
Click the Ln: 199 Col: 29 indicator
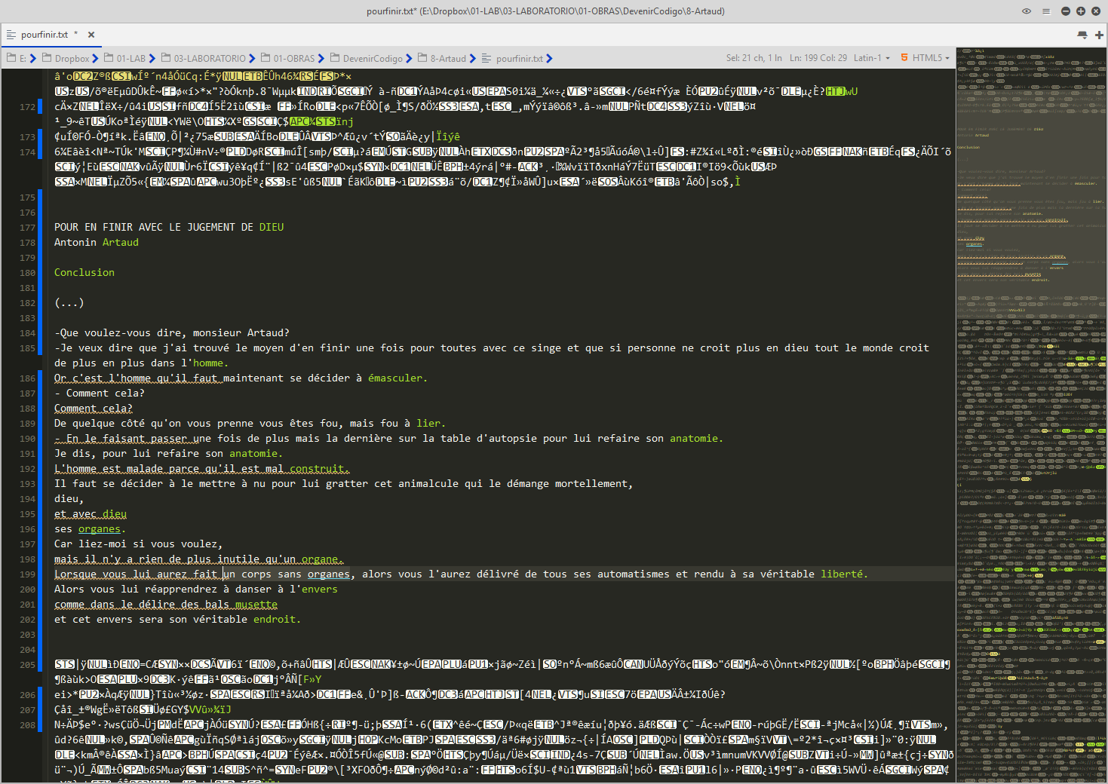[818, 58]
